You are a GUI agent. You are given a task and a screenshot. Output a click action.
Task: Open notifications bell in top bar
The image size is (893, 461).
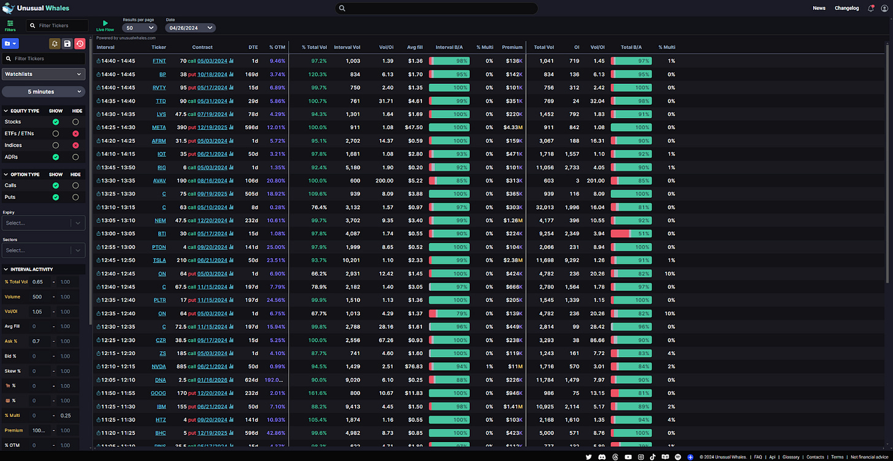coord(870,8)
